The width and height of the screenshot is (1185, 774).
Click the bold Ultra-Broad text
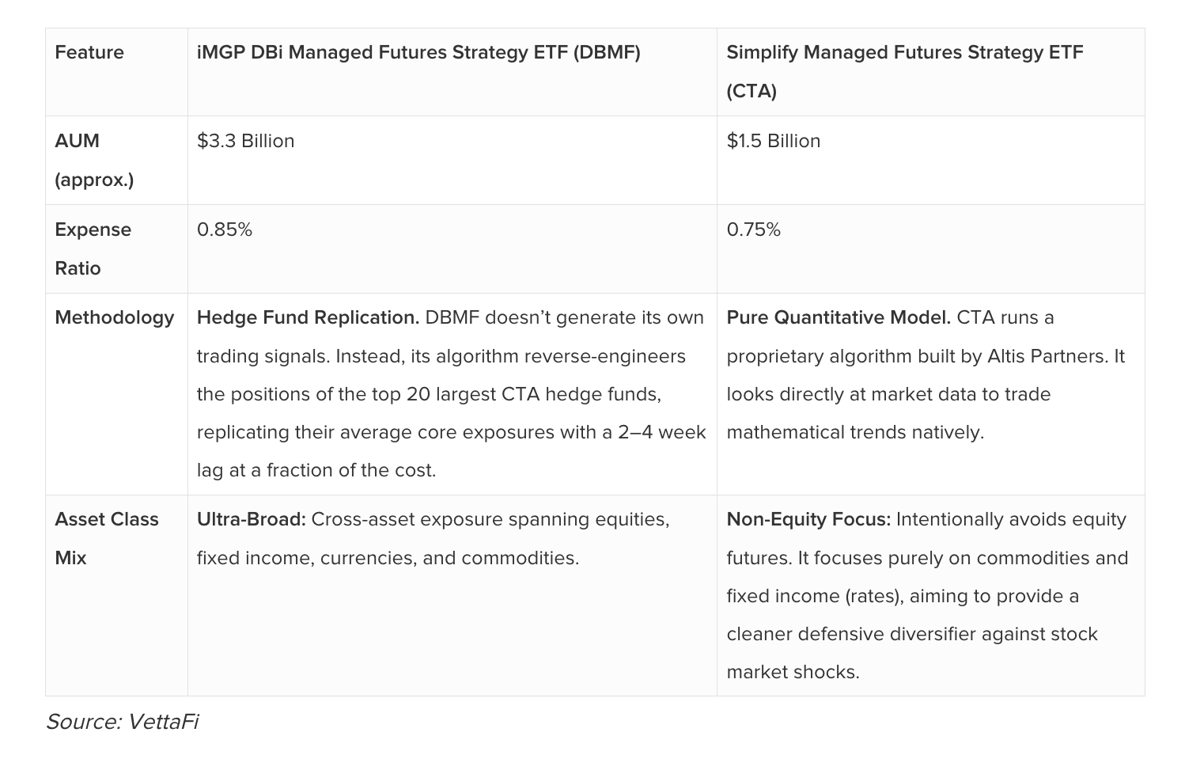click(x=251, y=519)
